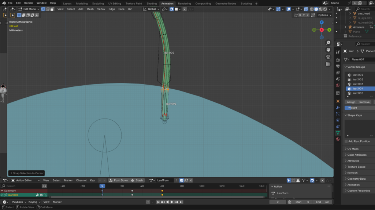Click the Stash button
This screenshot has height=210, width=375.
click(137, 180)
